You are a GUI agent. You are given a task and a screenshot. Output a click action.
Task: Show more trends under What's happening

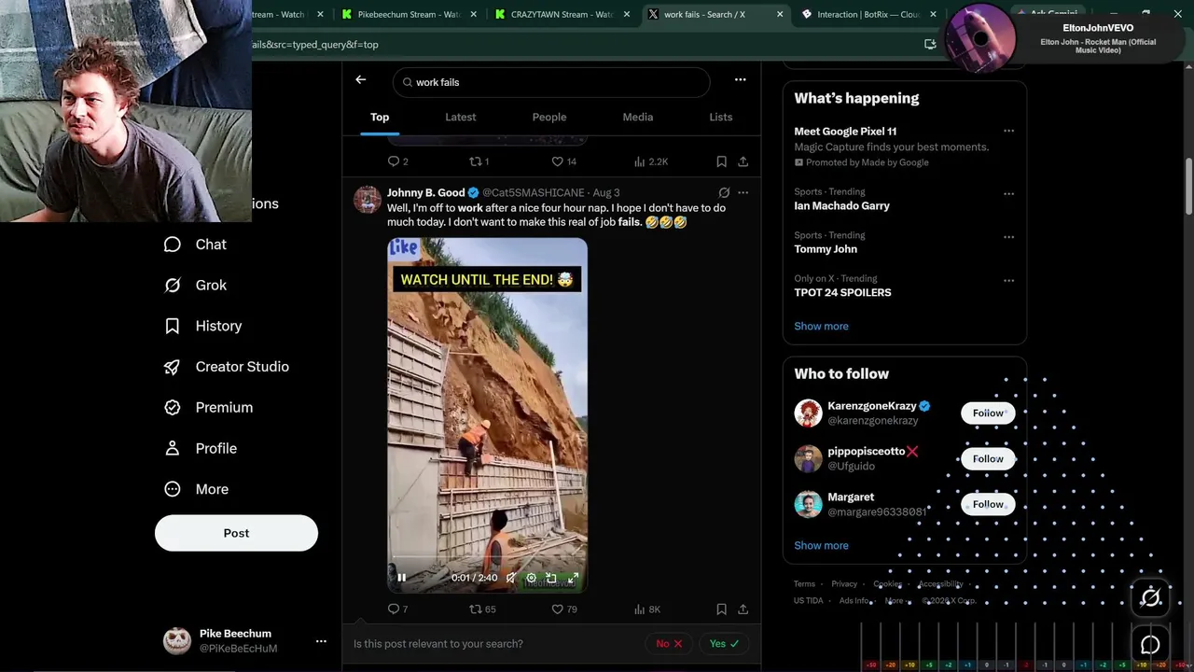click(x=821, y=326)
